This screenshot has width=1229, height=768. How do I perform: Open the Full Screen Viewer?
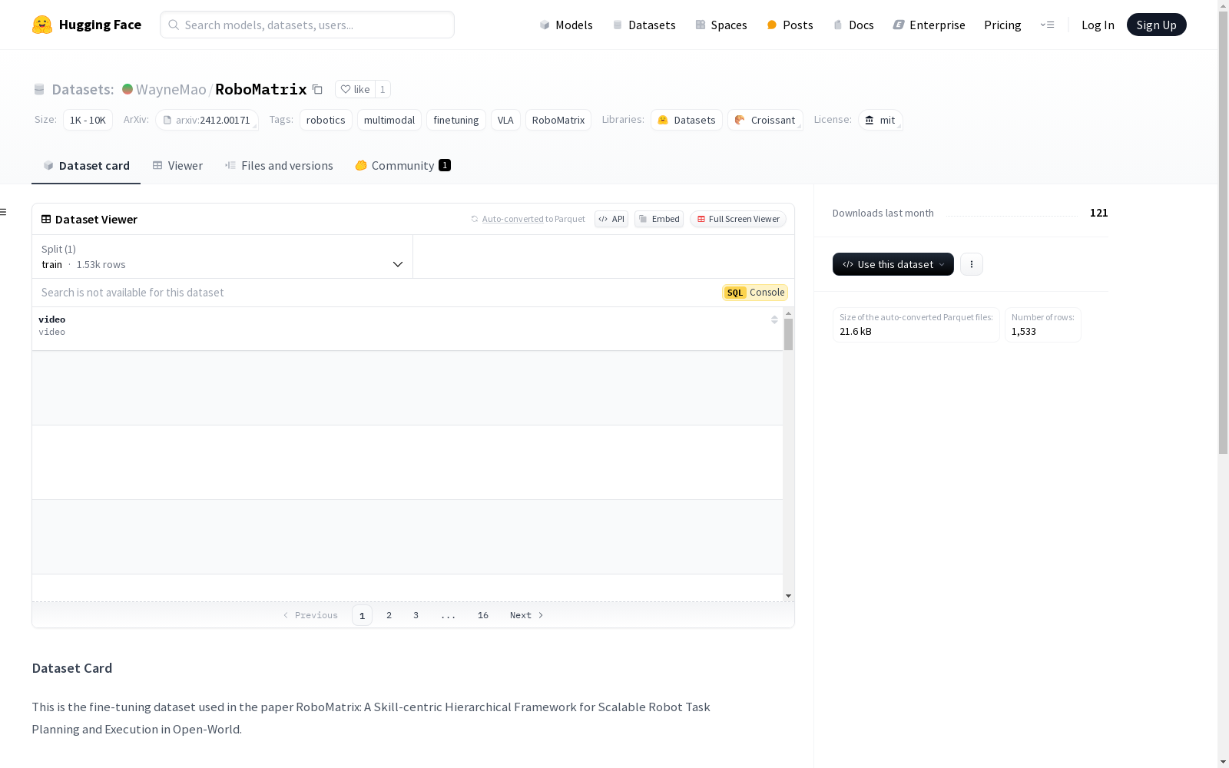tap(737, 219)
